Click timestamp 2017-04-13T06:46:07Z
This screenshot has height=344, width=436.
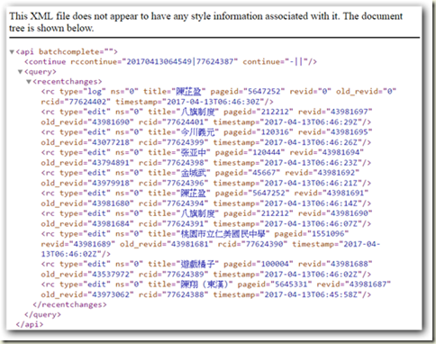(x=311, y=224)
